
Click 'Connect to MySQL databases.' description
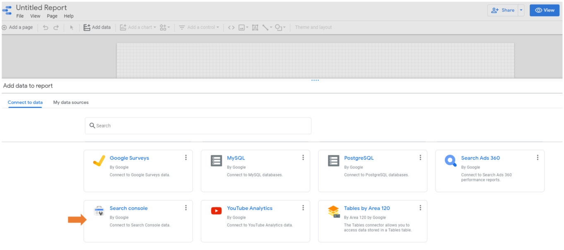pos(255,175)
